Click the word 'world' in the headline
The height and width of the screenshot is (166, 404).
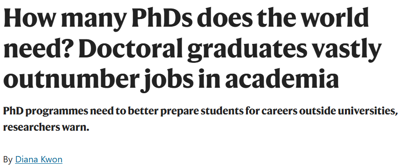pos(335,18)
